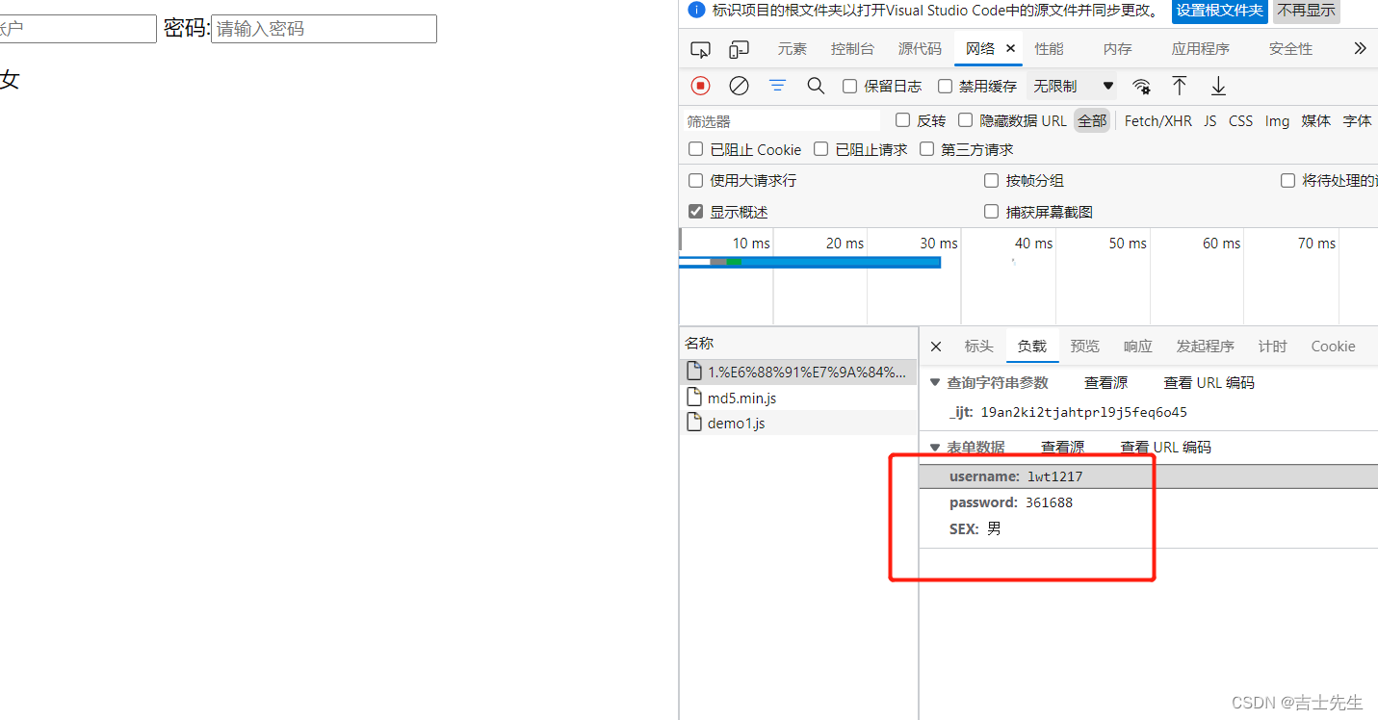
Task: Click 查看 URL 编码 for form data
Action: coord(1165,447)
